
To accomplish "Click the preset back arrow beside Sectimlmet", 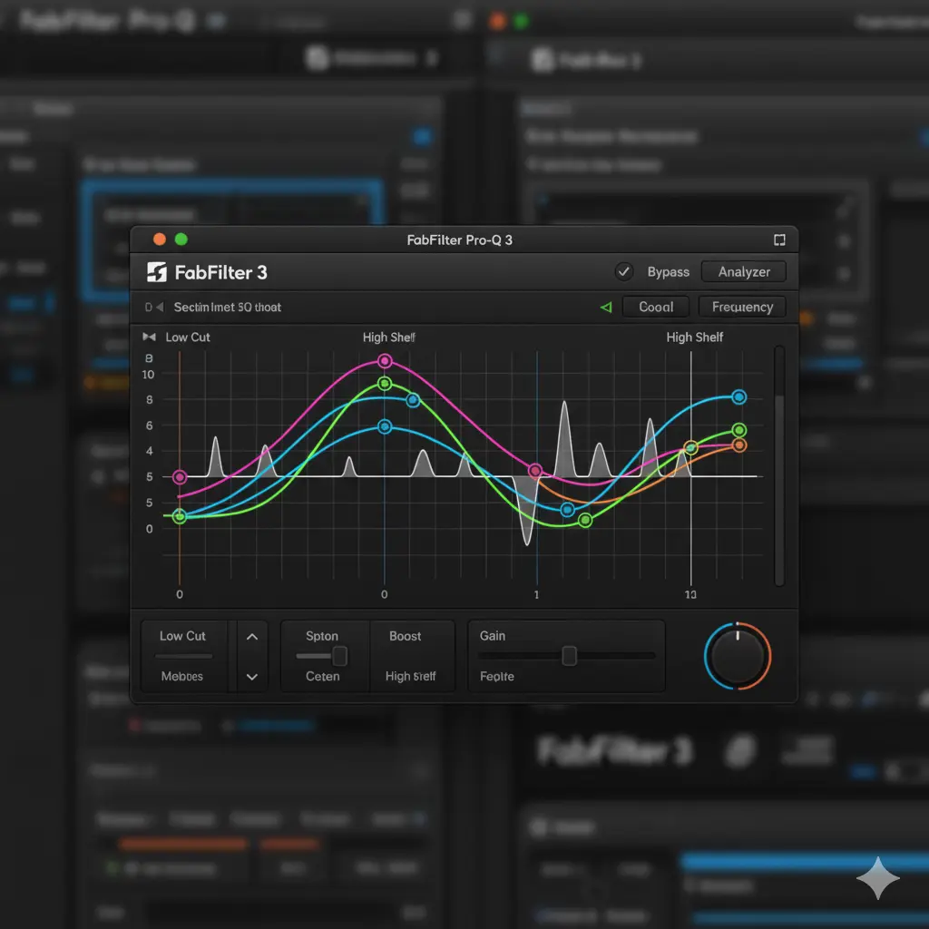I will point(161,308).
